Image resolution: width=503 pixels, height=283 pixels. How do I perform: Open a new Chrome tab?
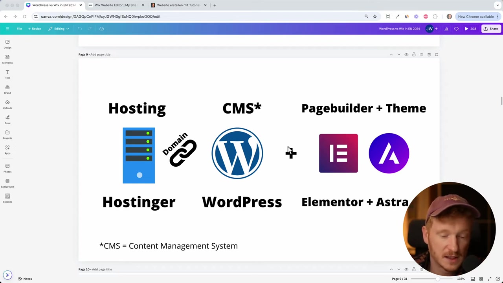[x=215, y=6]
